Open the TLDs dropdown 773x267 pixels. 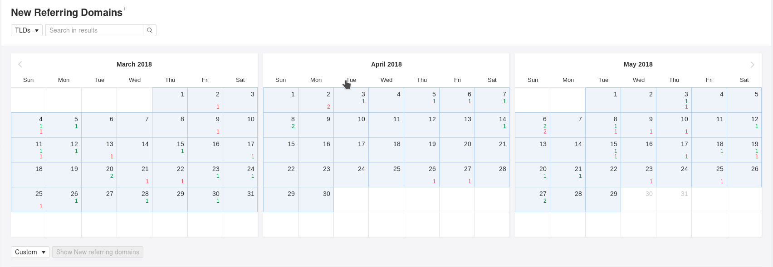[x=27, y=30]
